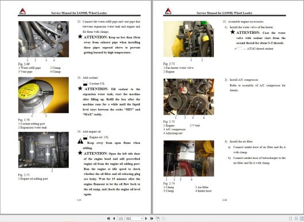The height and width of the screenshot is (222, 304).
Task: Click the star icon beside engine oil ATTENTION
Action: pos(80,153)
